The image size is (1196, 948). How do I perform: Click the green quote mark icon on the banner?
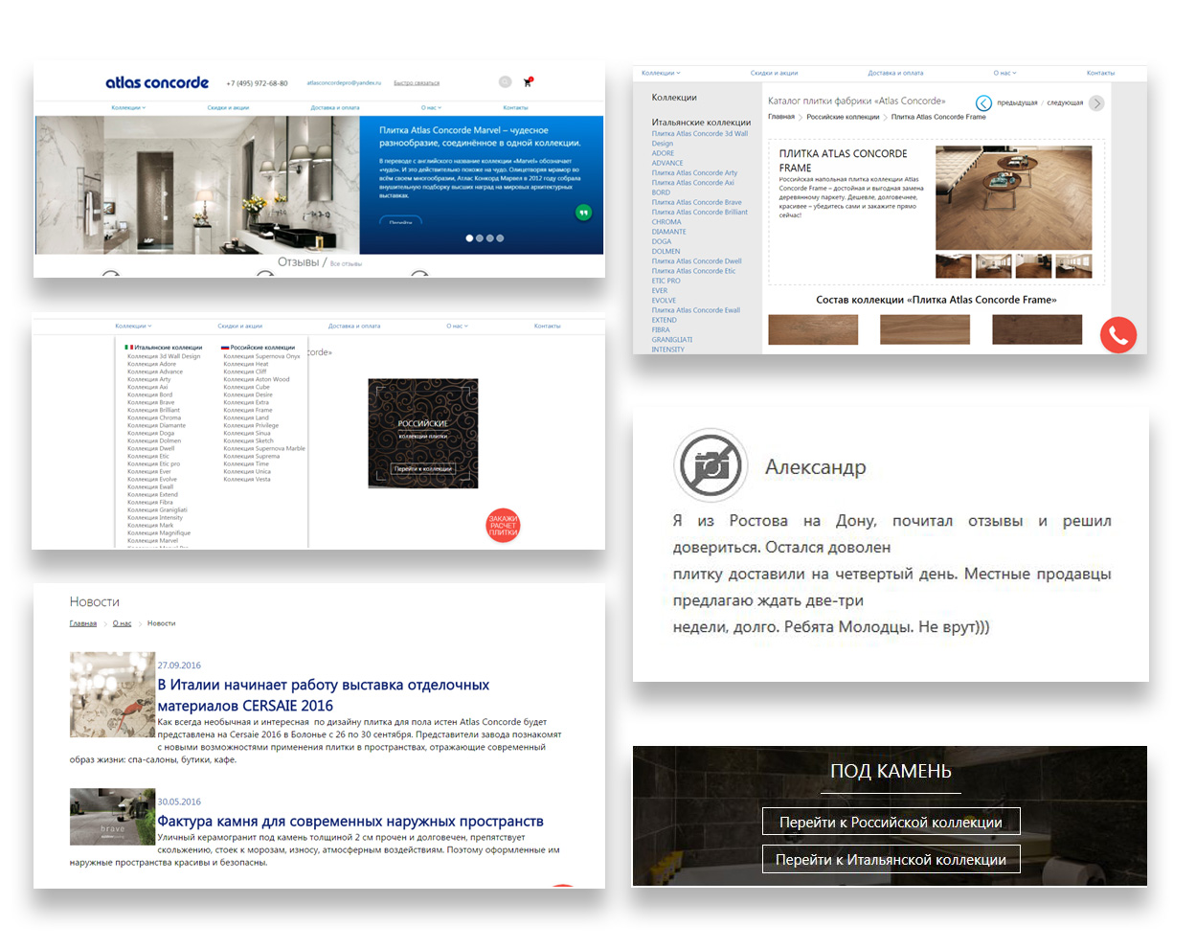pos(584,213)
